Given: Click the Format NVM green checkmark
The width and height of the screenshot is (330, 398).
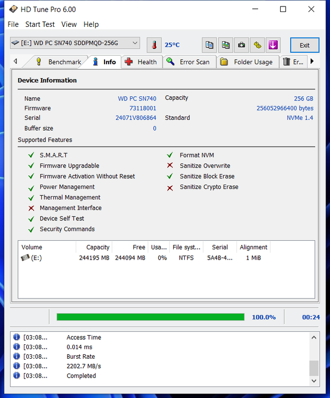Looking at the screenshot, I should coord(170,155).
